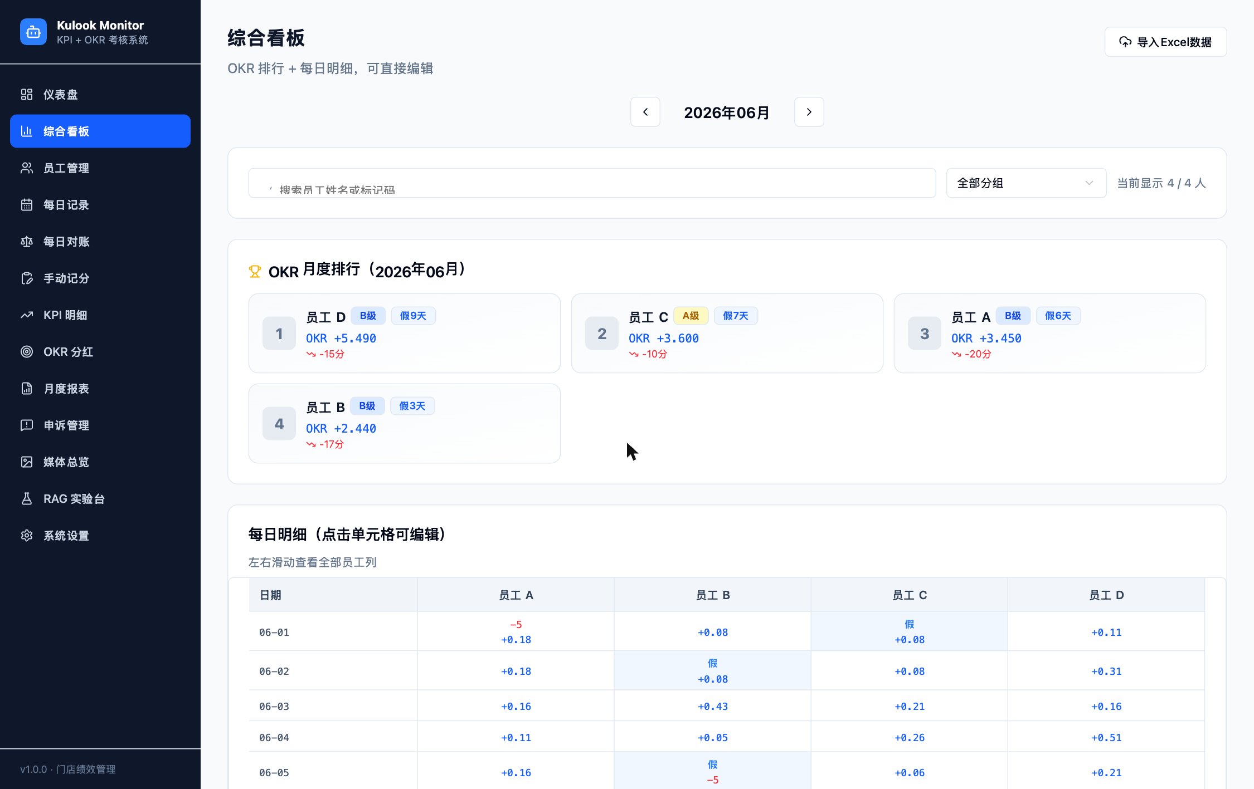
Task: Go to next month with right chevron
Action: click(809, 112)
